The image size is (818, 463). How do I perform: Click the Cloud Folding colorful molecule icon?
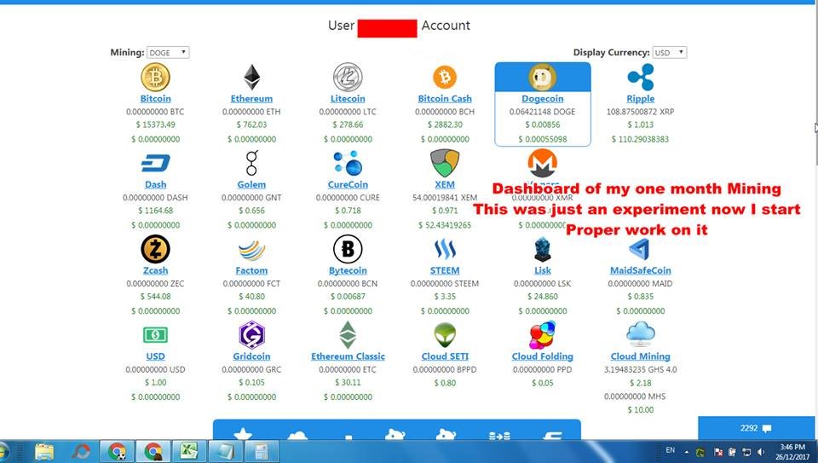coord(543,334)
